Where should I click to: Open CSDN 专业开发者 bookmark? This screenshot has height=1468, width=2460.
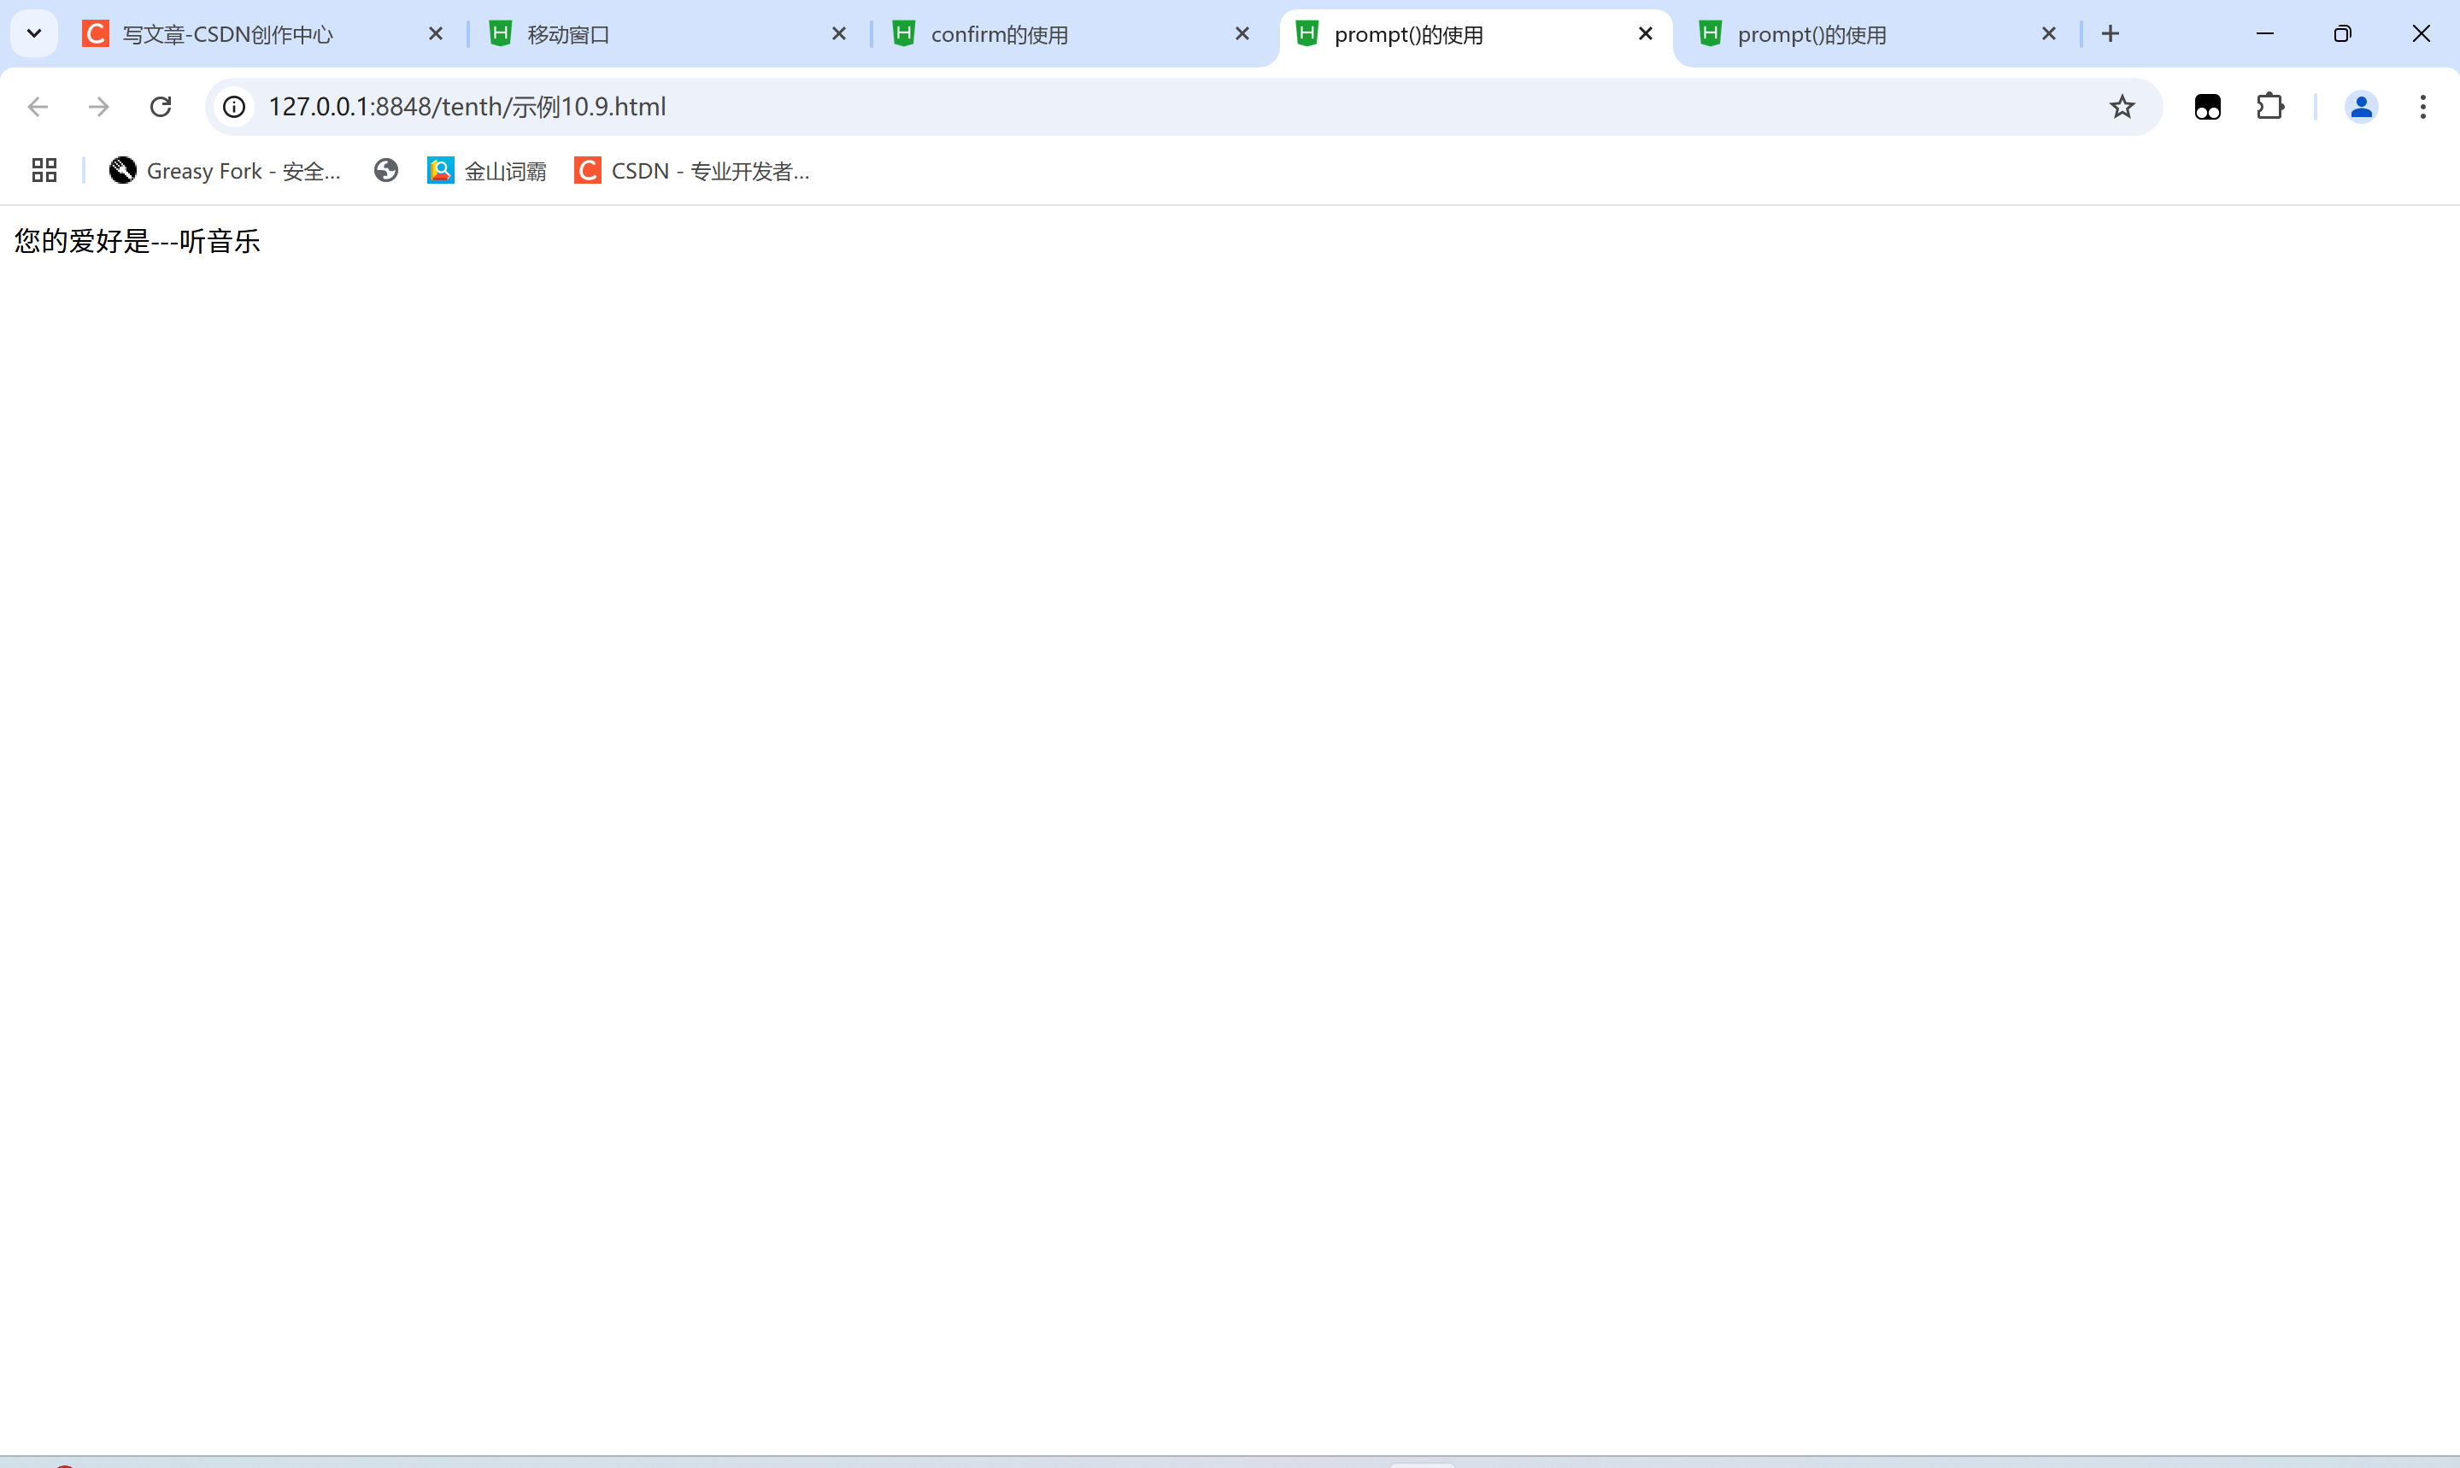tap(692, 171)
